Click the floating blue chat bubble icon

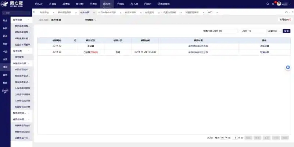click(x=288, y=67)
